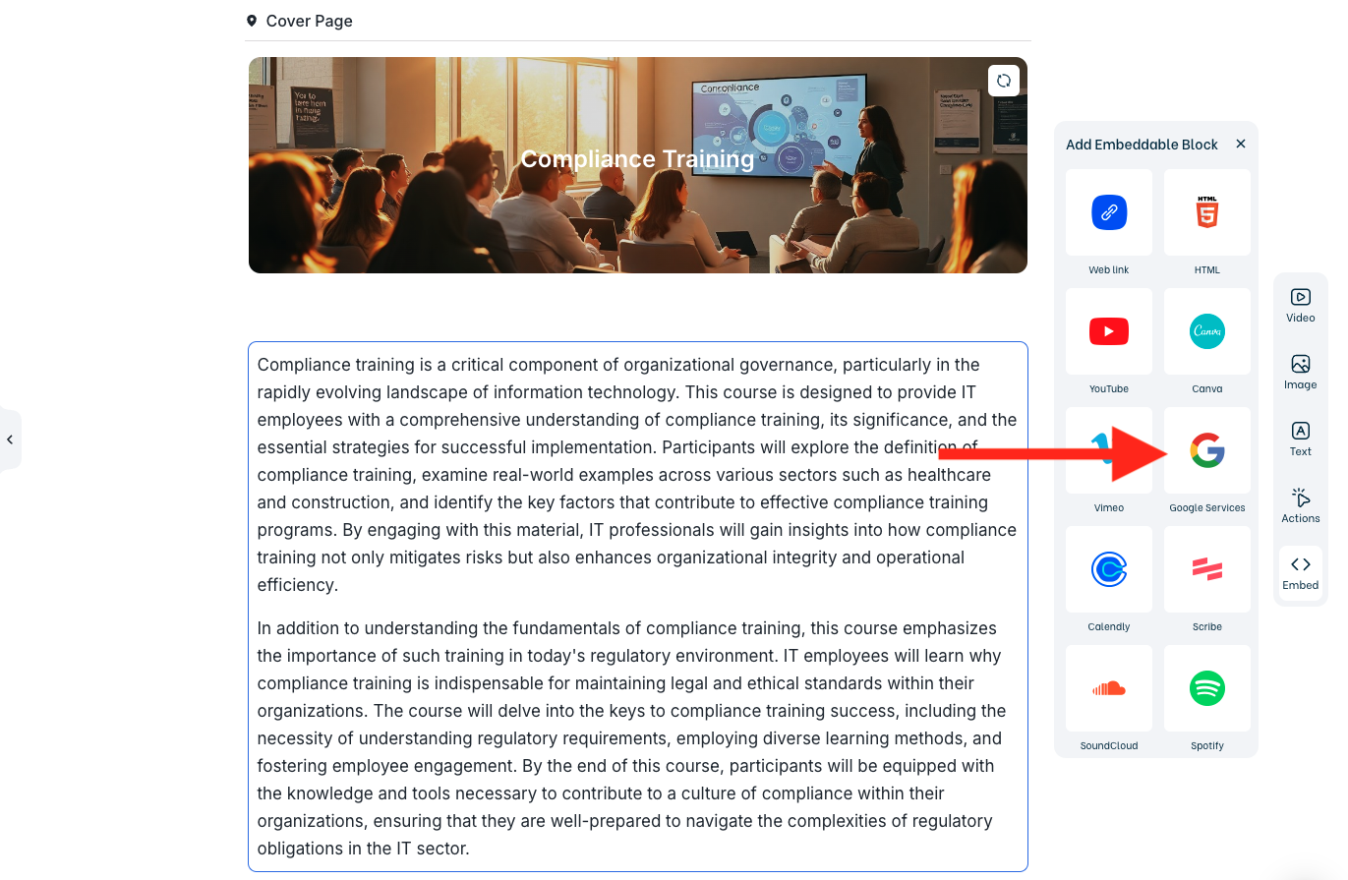Open the Video tool in sidebar

1300,306
